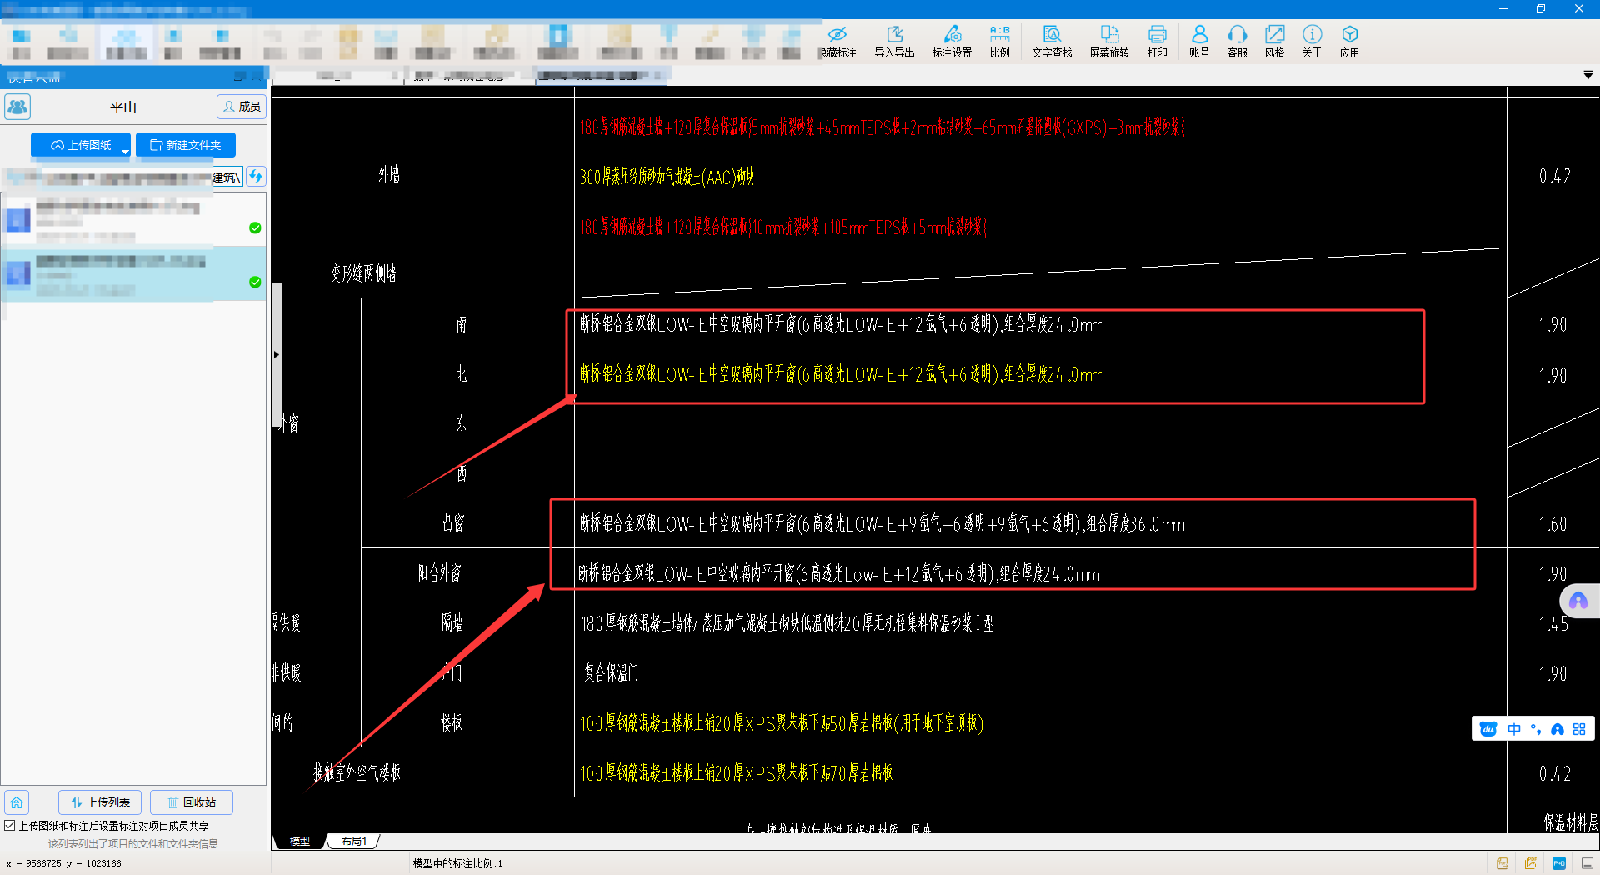Switch to the 布局1 layout tab

(x=353, y=842)
